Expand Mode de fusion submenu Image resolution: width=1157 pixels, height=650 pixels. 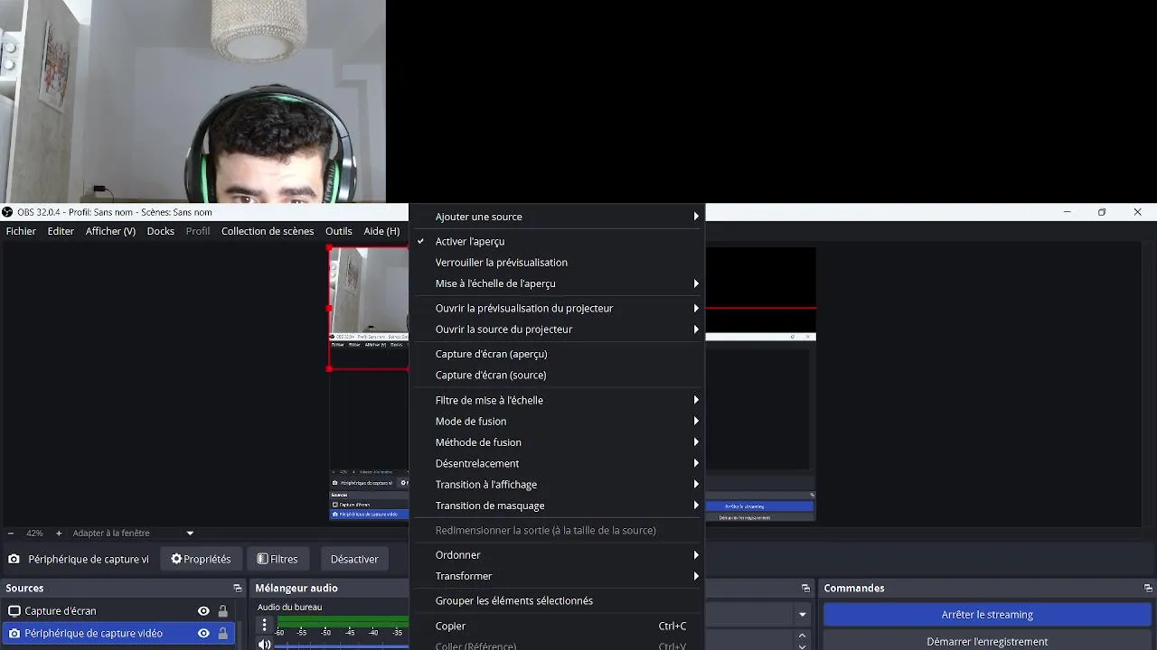[557, 422]
